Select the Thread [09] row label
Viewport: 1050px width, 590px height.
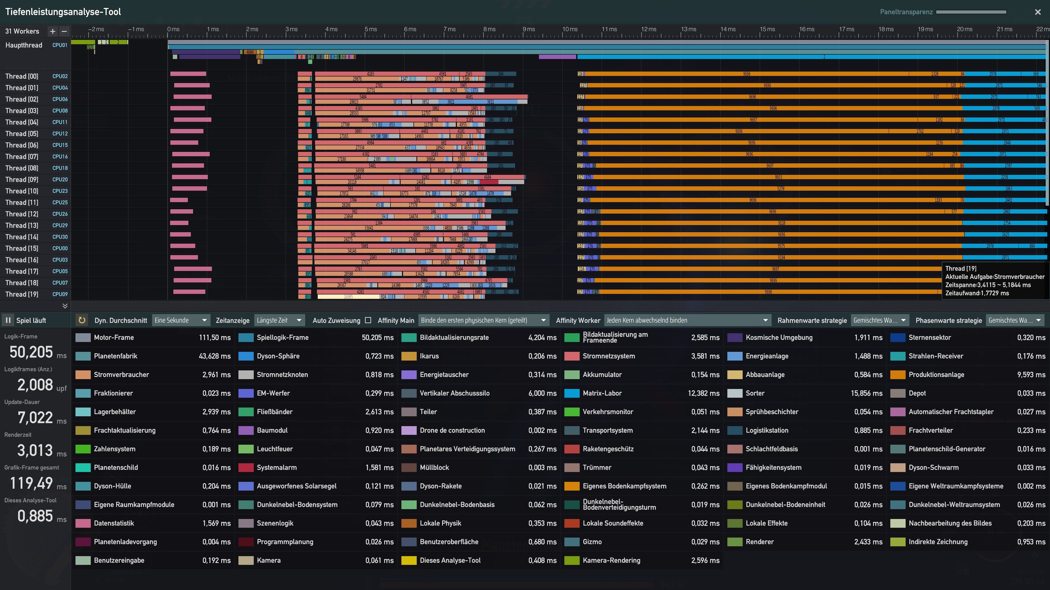22,179
